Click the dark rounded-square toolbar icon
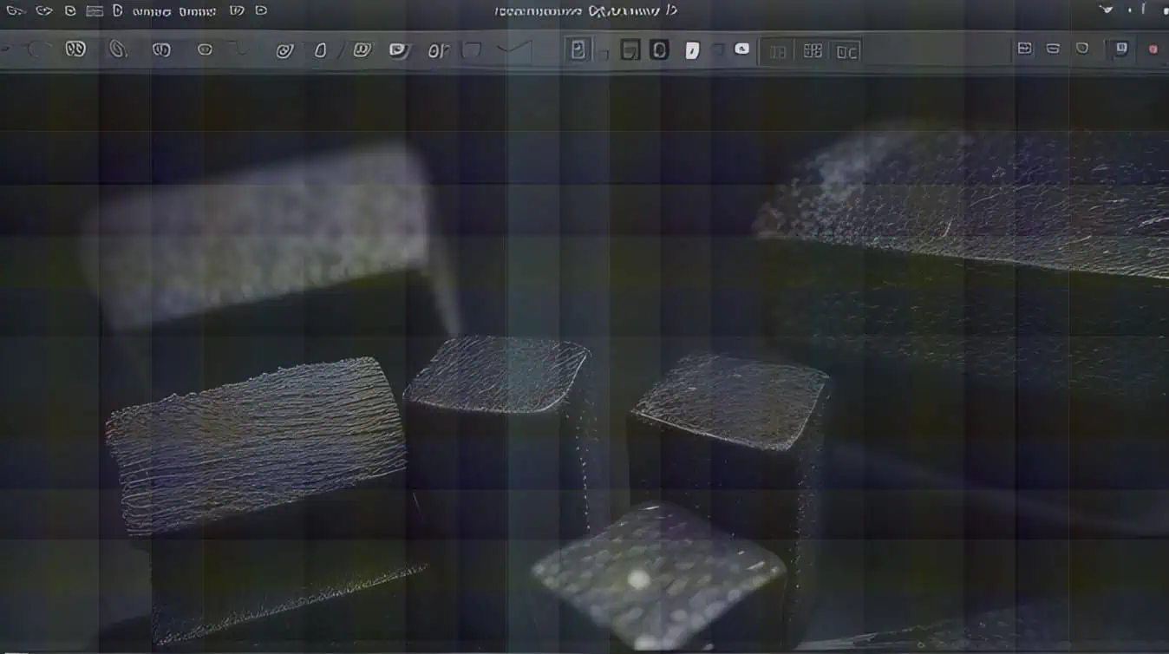Viewport: 1169px width, 654px height. pyautogui.click(x=659, y=50)
